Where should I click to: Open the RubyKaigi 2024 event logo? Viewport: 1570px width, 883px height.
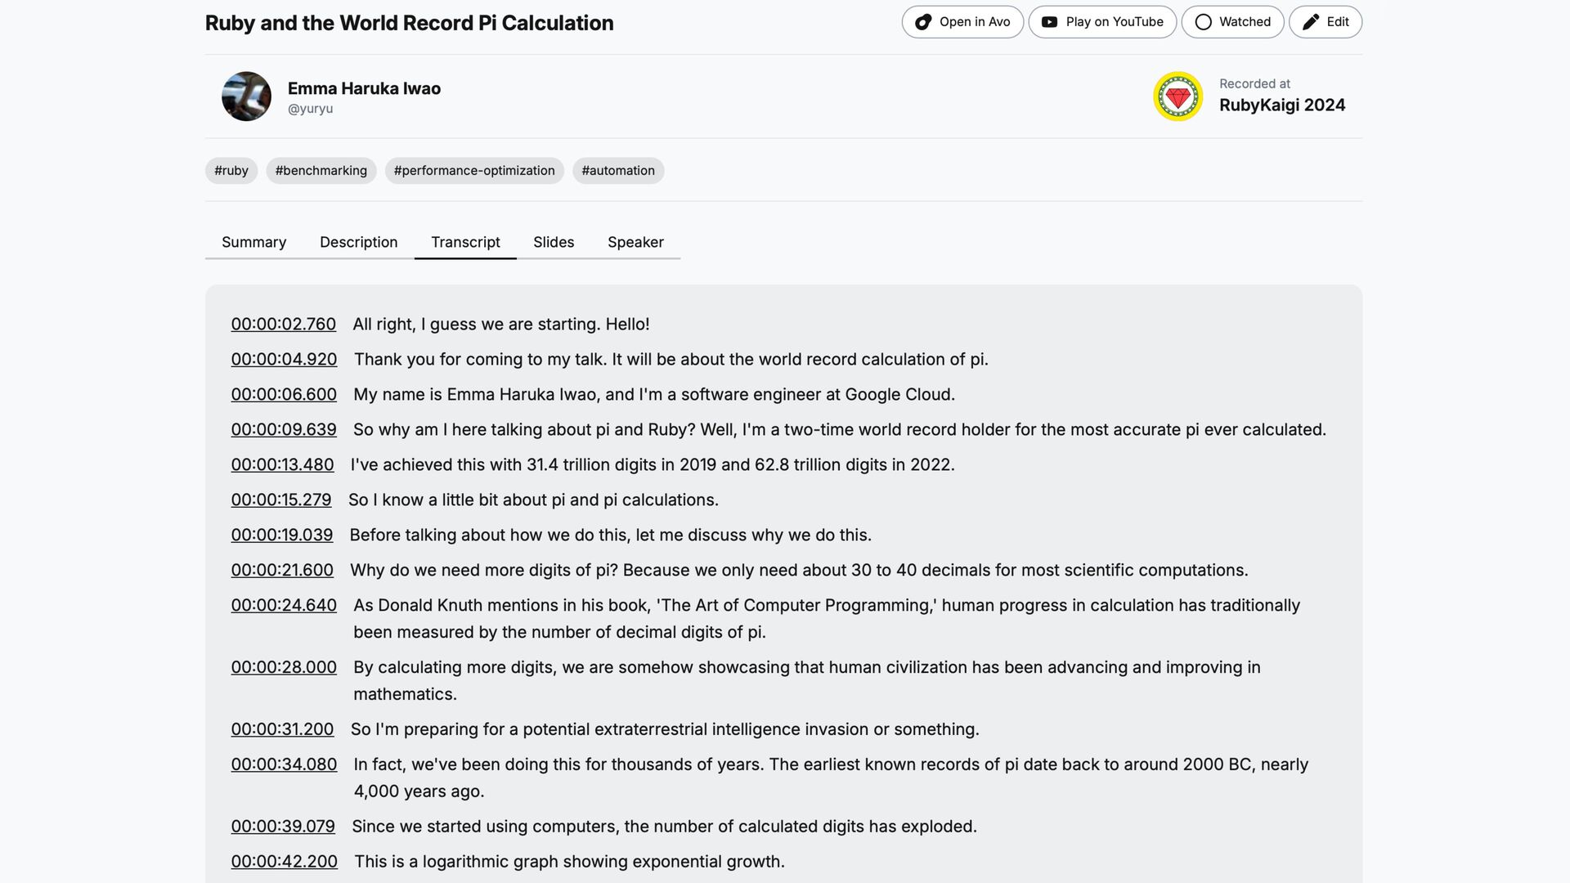coord(1177,96)
